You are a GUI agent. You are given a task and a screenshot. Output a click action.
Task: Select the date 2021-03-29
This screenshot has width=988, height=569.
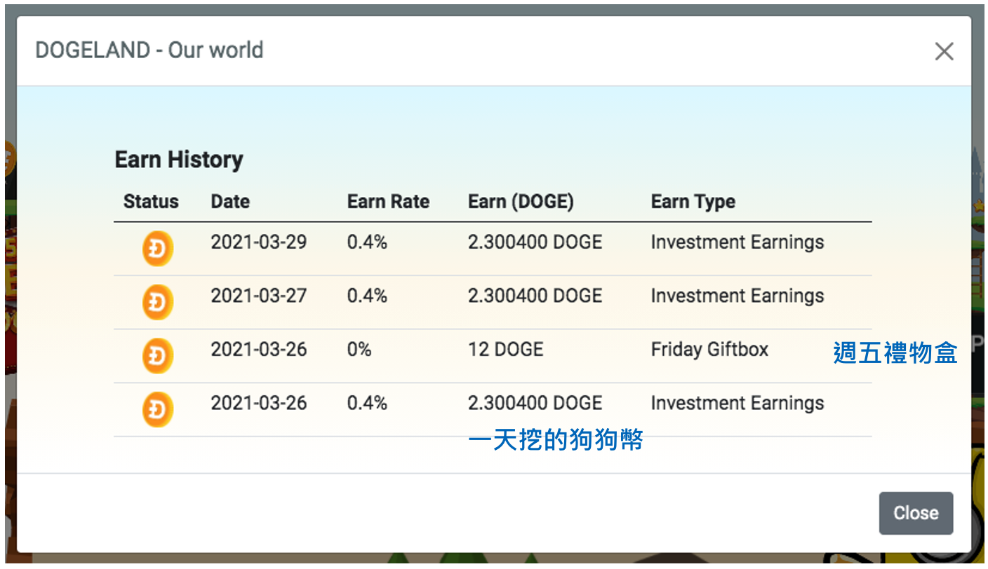[259, 242]
